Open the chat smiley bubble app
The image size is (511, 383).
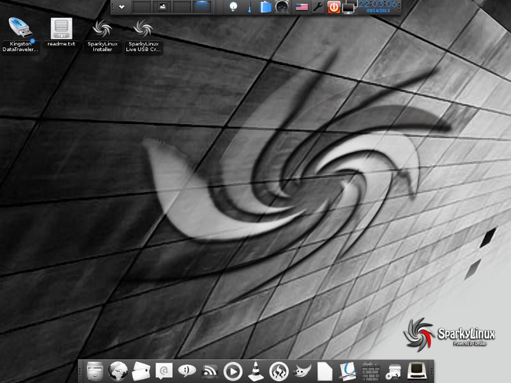(187, 371)
